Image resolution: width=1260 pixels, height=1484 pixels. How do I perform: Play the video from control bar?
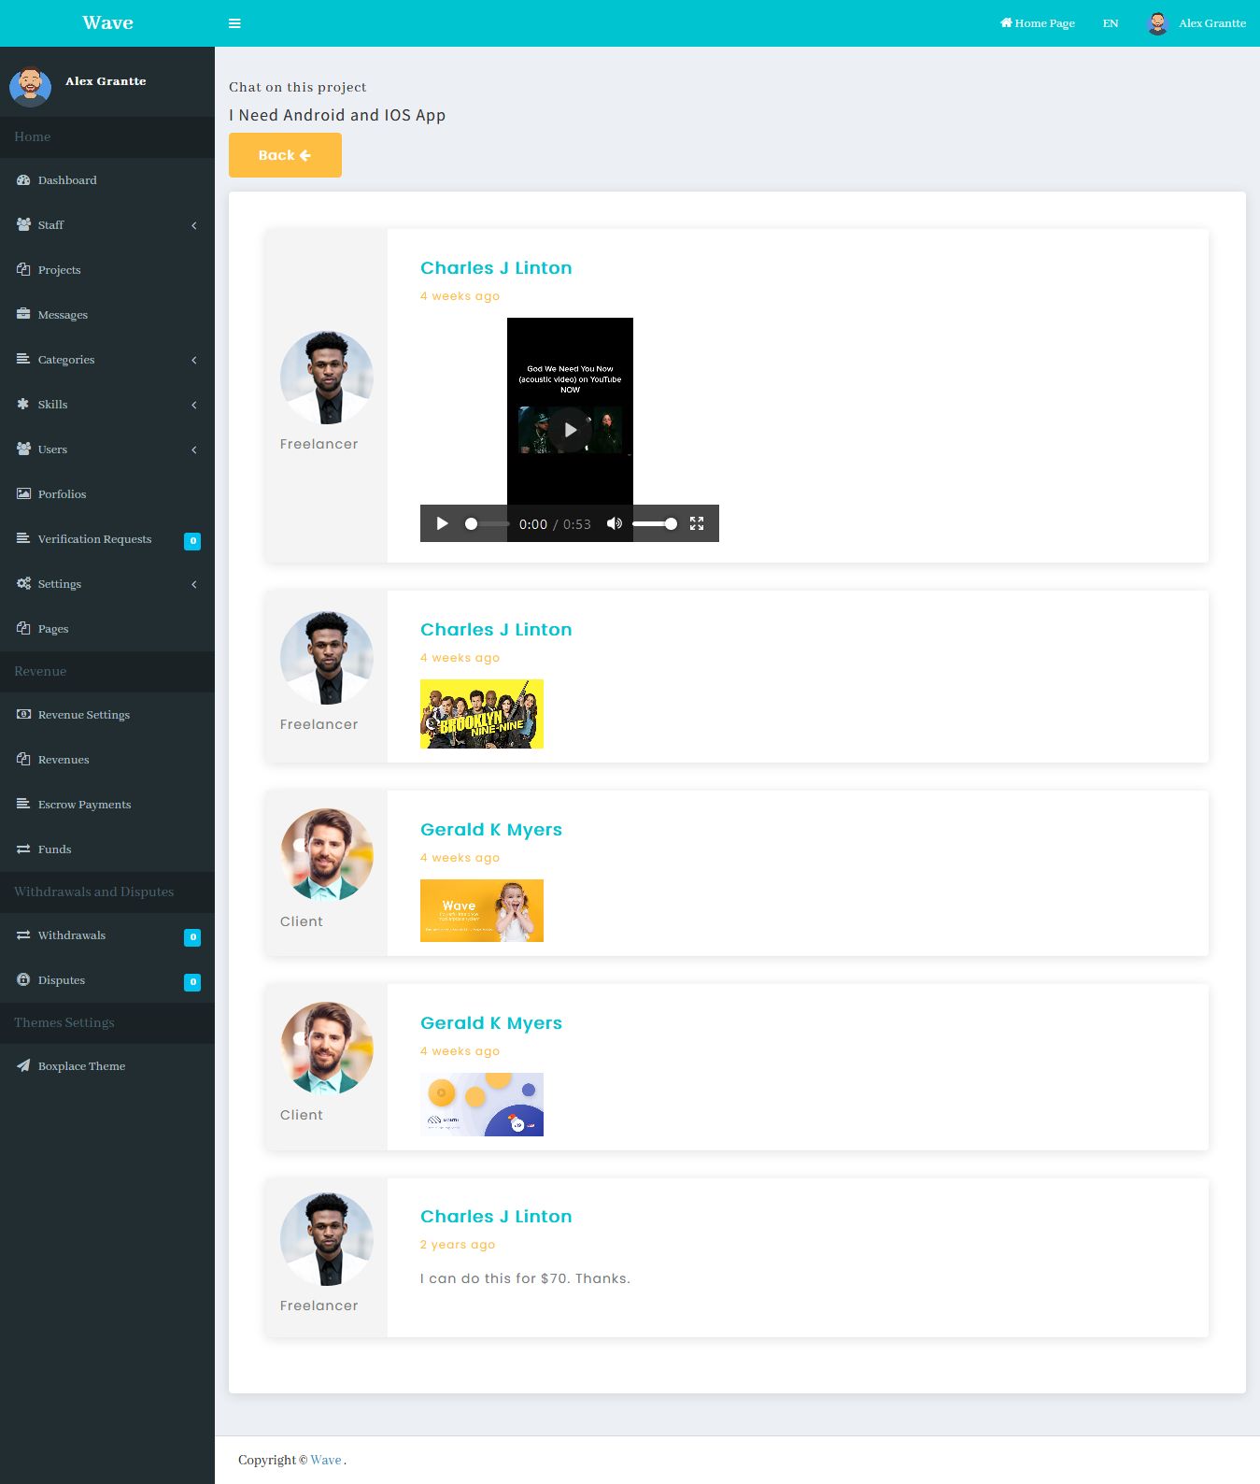click(443, 523)
